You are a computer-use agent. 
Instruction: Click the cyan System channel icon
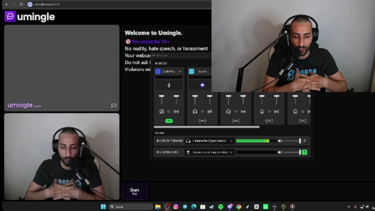point(191,71)
